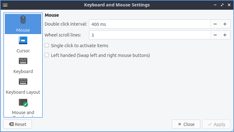
Task: Enable single click to activate items
Action: point(47,46)
